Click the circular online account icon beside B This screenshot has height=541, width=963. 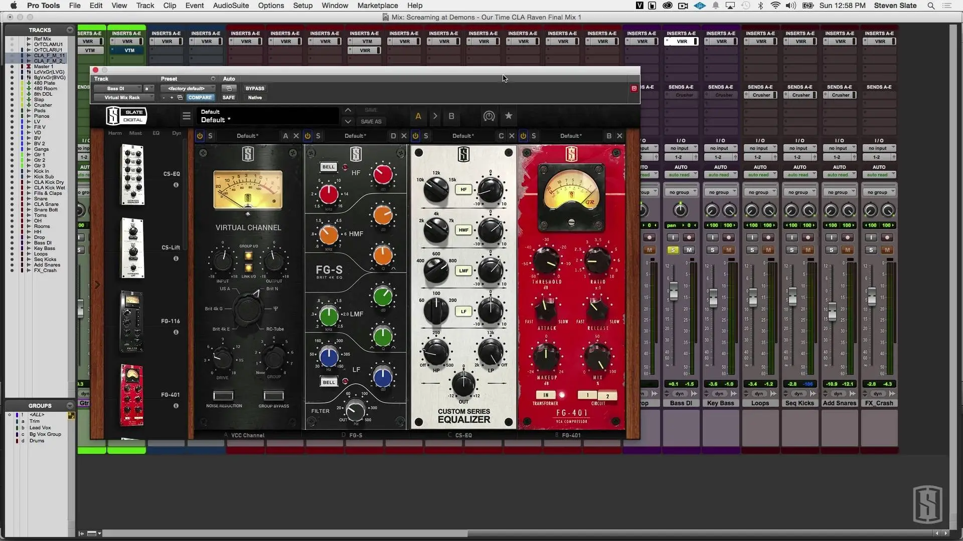pyautogui.click(x=489, y=116)
